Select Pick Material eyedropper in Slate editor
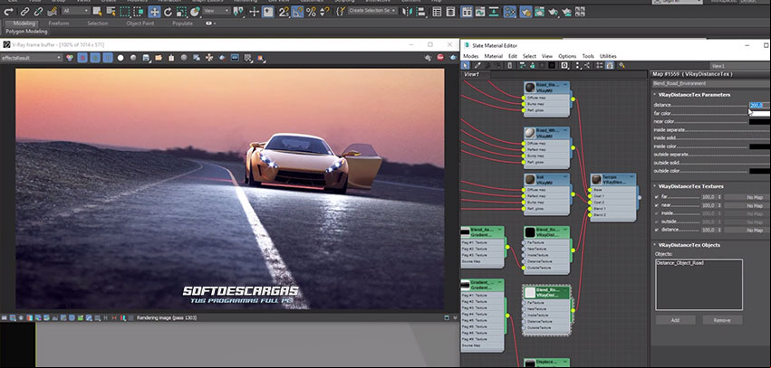The width and height of the screenshot is (771, 368). pos(477,65)
